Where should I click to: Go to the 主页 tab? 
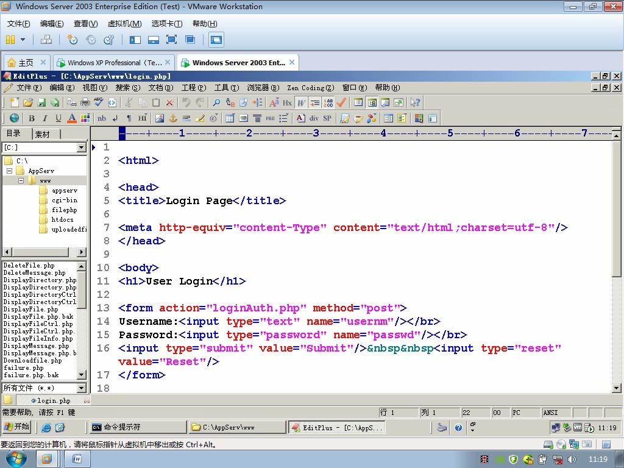[x=26, y=63]
